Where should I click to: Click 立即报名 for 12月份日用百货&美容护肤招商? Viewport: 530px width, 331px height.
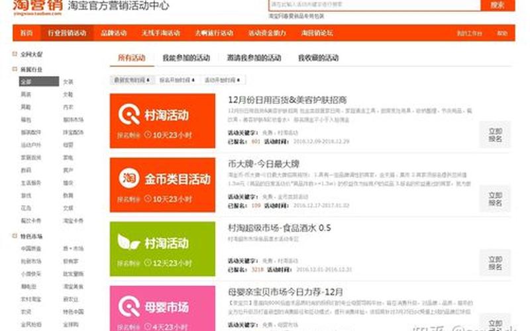click(x=495, y=134)
